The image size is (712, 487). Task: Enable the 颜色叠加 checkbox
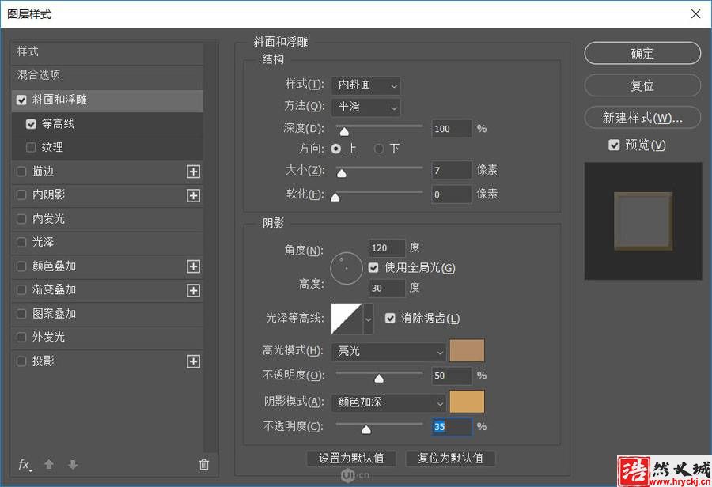click(21, 266)
